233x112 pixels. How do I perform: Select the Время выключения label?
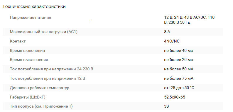pyautogui.click(x=29, y=60)
